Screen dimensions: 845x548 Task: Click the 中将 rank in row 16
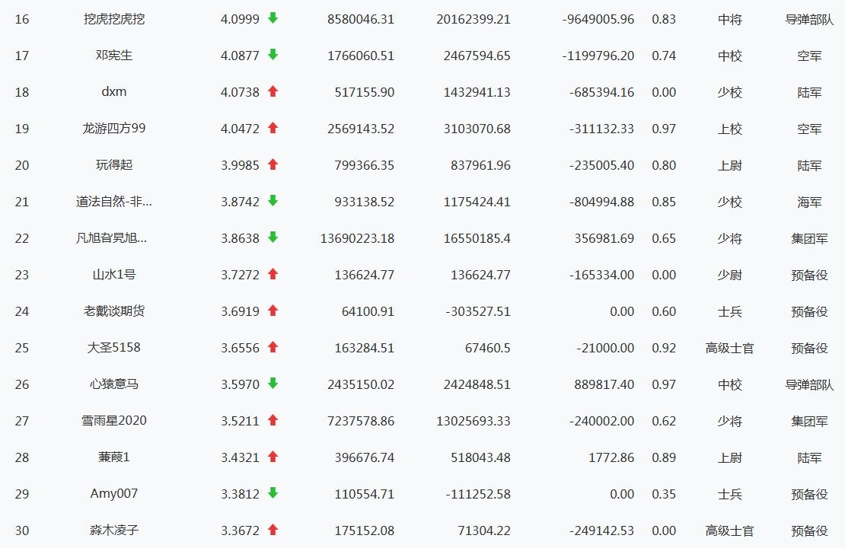(729, 19)
